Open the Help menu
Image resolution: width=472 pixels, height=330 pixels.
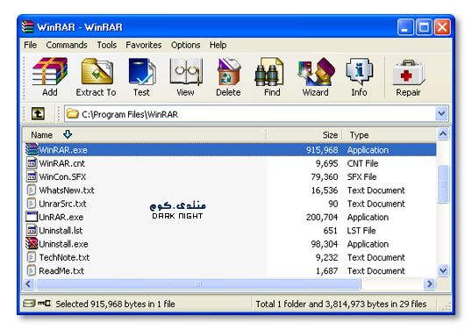(x=218, y=45)
